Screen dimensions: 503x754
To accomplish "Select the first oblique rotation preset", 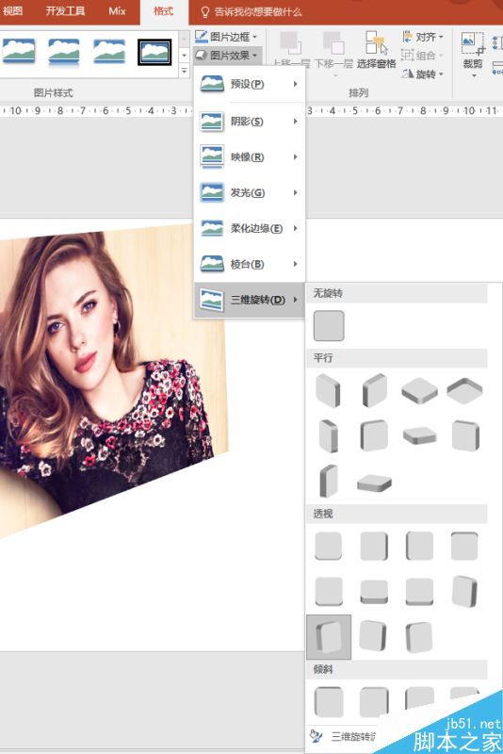I will pos(329,701).
